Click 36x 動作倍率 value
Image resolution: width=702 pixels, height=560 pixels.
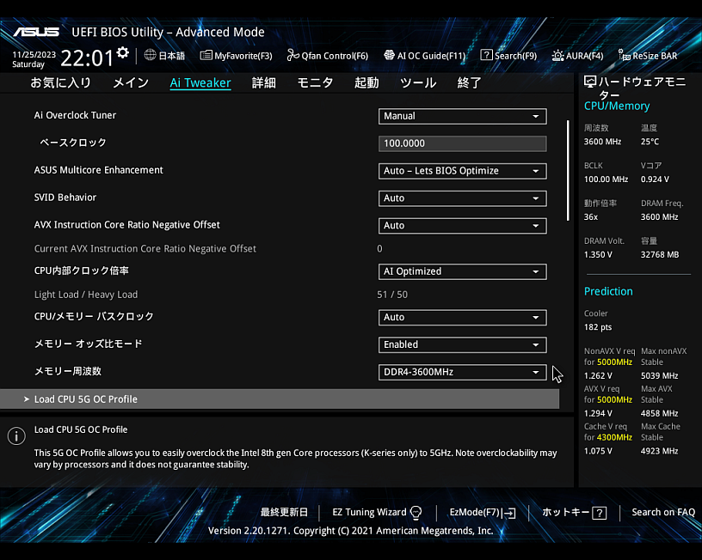(591, 217)
